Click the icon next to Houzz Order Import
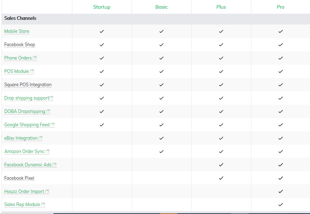The width and height of the screenshot is (310, 214). click(x=47, y=191)
